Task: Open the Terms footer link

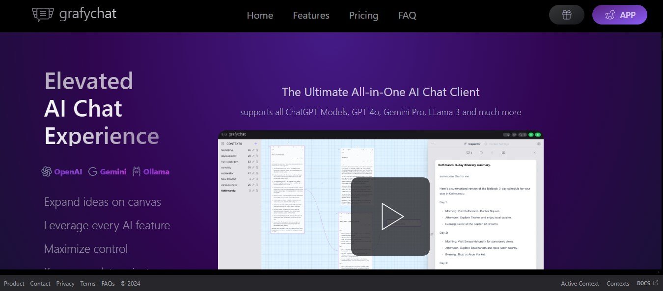Action: point(88,283)
